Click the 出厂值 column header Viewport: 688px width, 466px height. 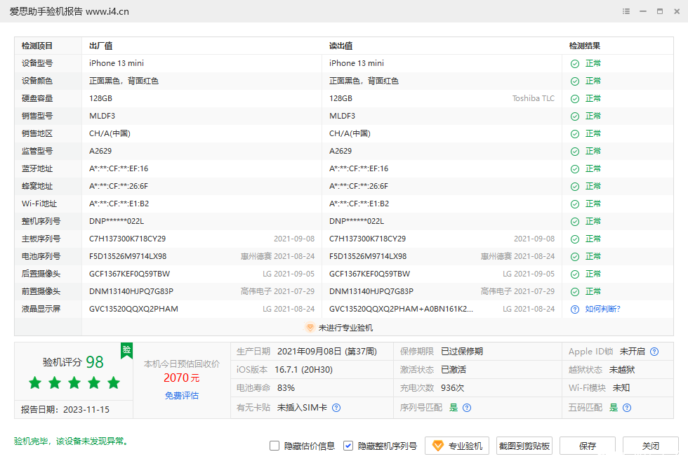pos(101,46)
